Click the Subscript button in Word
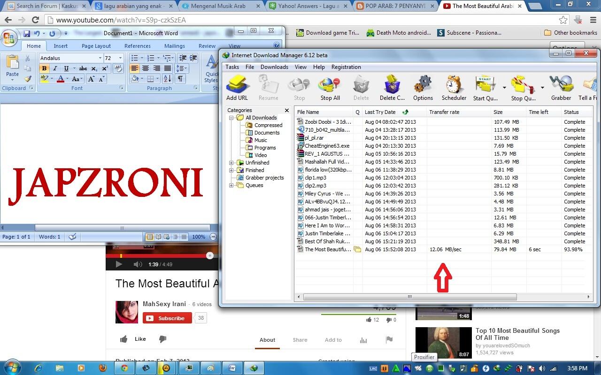Viewport: 601px width, 375px height. coord(94,68)
